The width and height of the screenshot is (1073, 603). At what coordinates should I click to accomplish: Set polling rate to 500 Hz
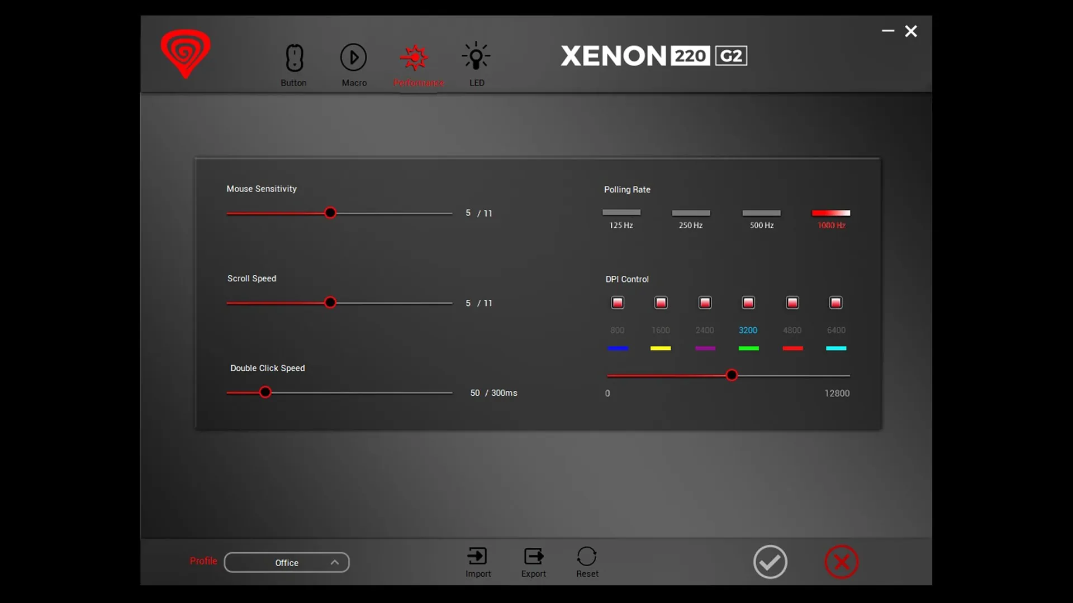pyautogui.click(x=761, y=213)
